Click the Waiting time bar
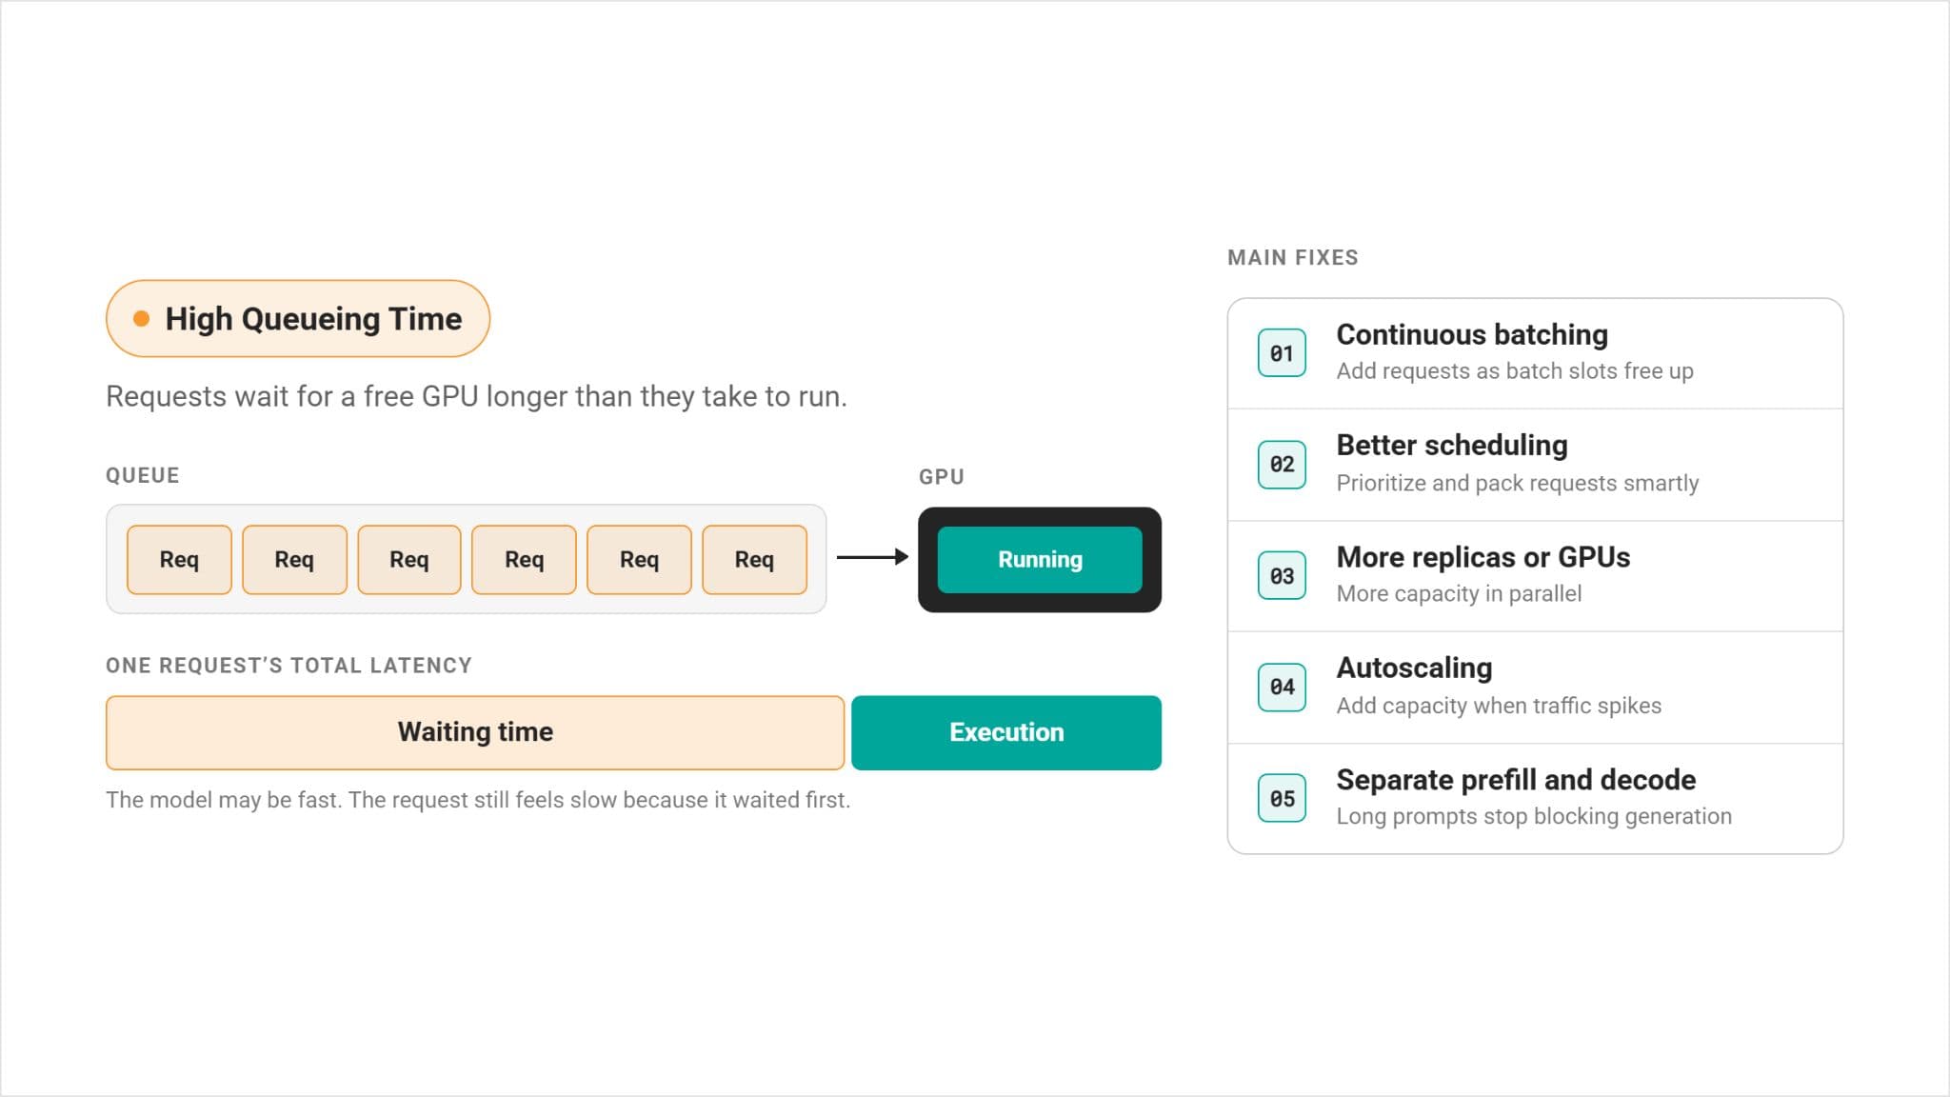Screen dimensions: 1950x1097 [475, 732]
